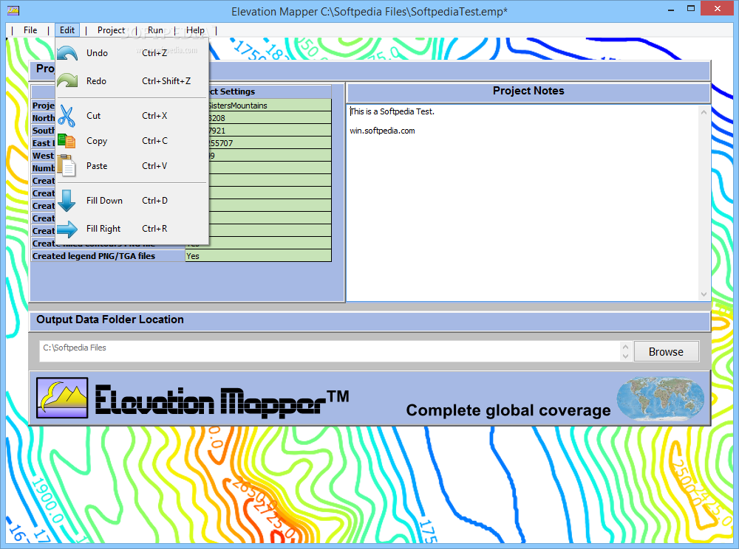Click the Ctrl+Shift+Z shortcut text
Image resolution: width=739 pixels, height=549 pixels.
tap(166, 81)
